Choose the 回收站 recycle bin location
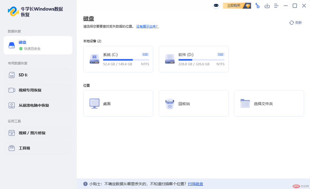This screenshot has width=310, height=189. click(x=193, y=103)
